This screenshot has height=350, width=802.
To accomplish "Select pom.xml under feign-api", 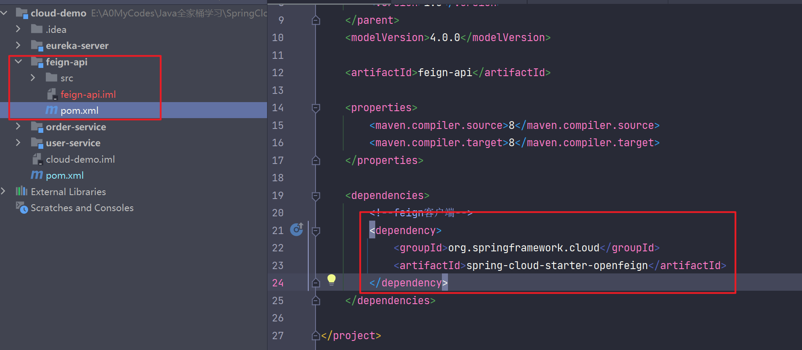I will point(133,110).
